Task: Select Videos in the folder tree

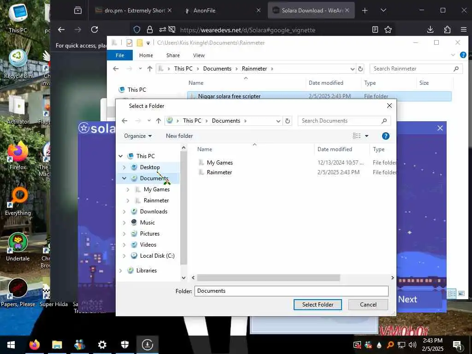Action: point(148,245)
